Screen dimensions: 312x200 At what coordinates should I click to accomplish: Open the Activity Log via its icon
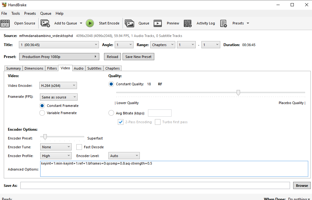(188, 23)
